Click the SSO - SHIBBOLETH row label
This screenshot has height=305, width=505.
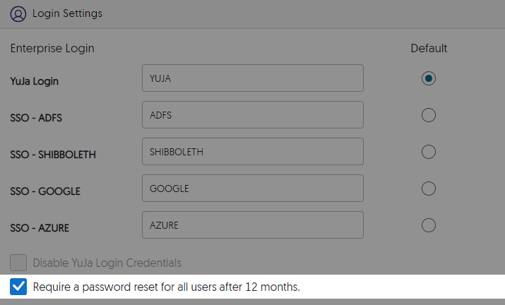point(53,155)
